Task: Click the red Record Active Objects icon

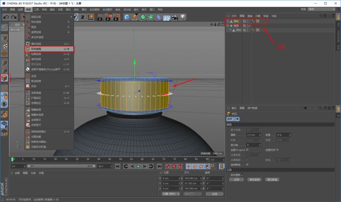Action: pyautogui.click(x=168, y=166)
